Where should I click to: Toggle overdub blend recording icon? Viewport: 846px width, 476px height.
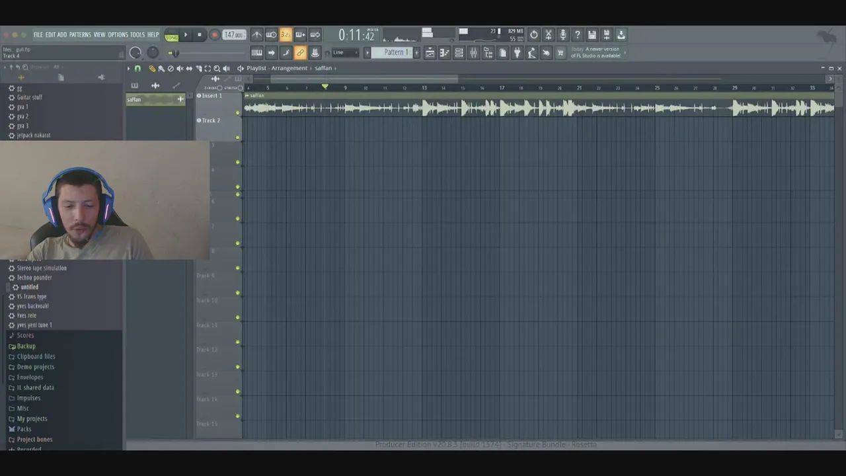click(300, 35)
